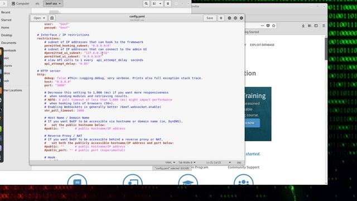The image size is (357, 201).
Task: Open the gedit hamburger menu
Action: tap(221, 18)
